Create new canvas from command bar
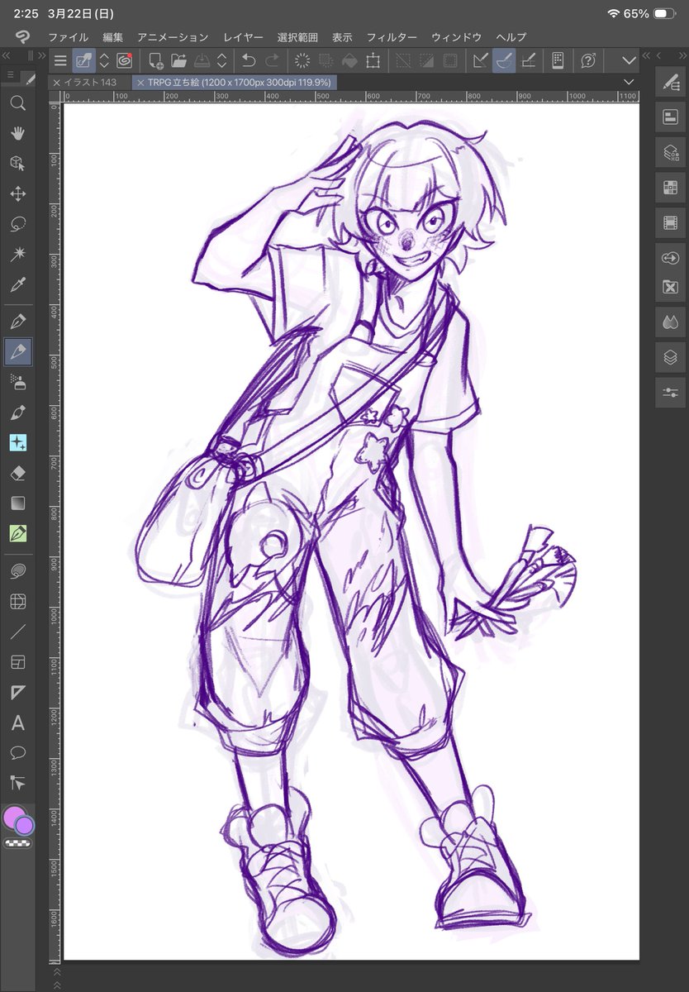 coord(155,60)
